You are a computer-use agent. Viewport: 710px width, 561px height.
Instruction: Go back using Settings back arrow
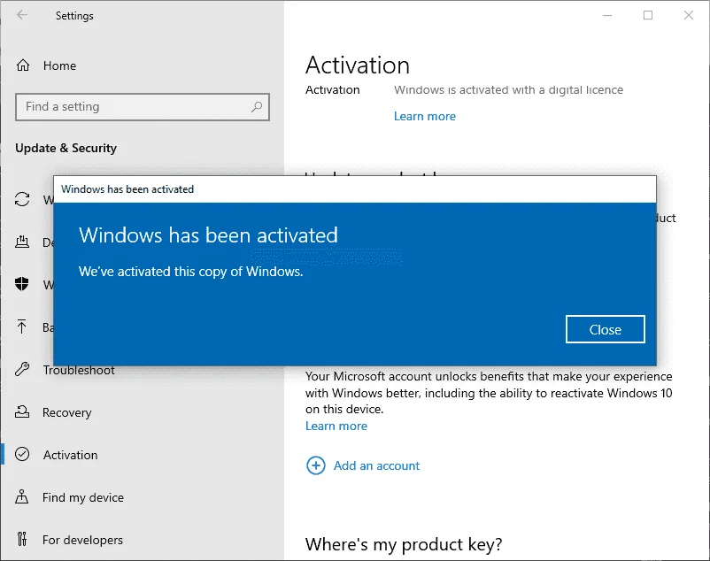[22, 15]
